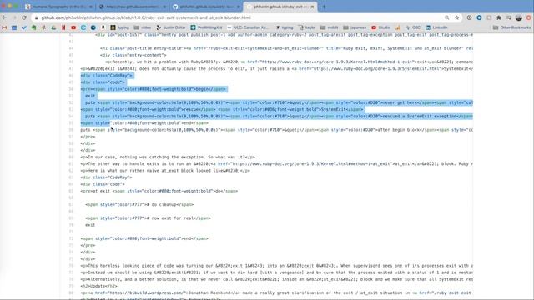The height and width of the screenshot is (300, 534).
Task: Expand the 'video' bookmarks folder
Action: pos(143,27)
